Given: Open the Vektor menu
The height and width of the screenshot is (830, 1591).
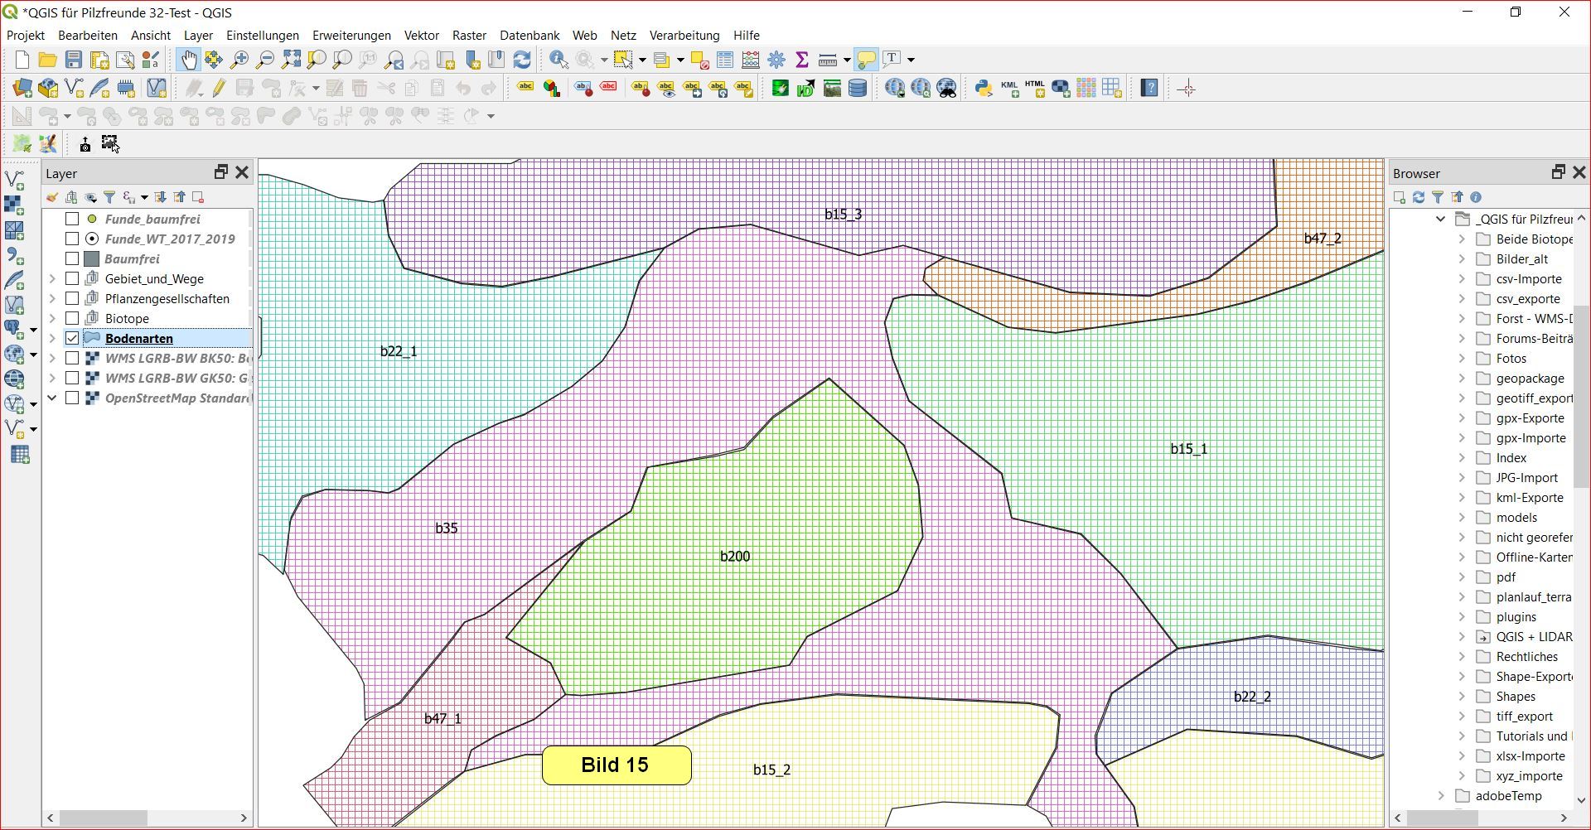Looking at the screenshot, I should coord(421,36).
